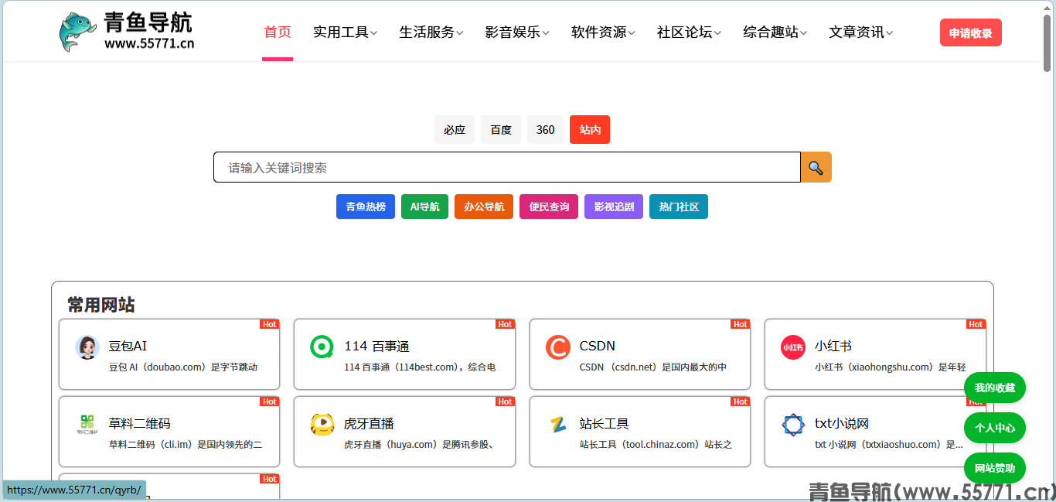Open the AI导航 quick link

424,207
